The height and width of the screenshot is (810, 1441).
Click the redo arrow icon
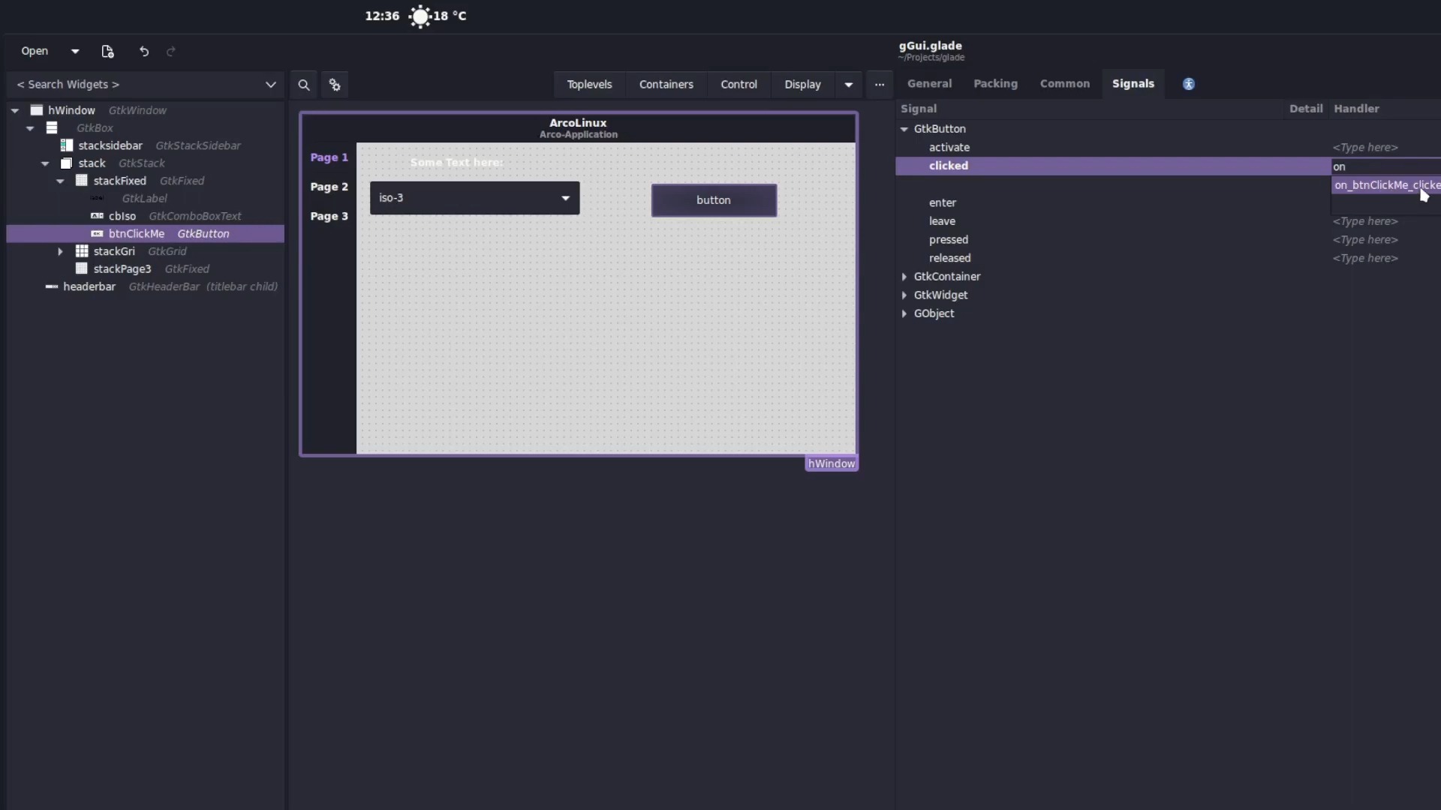click(171, 51)
